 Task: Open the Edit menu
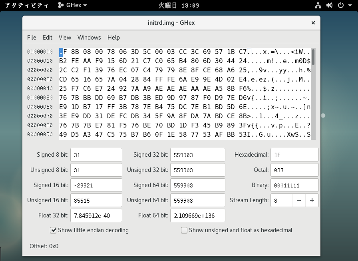click(47, 37)
